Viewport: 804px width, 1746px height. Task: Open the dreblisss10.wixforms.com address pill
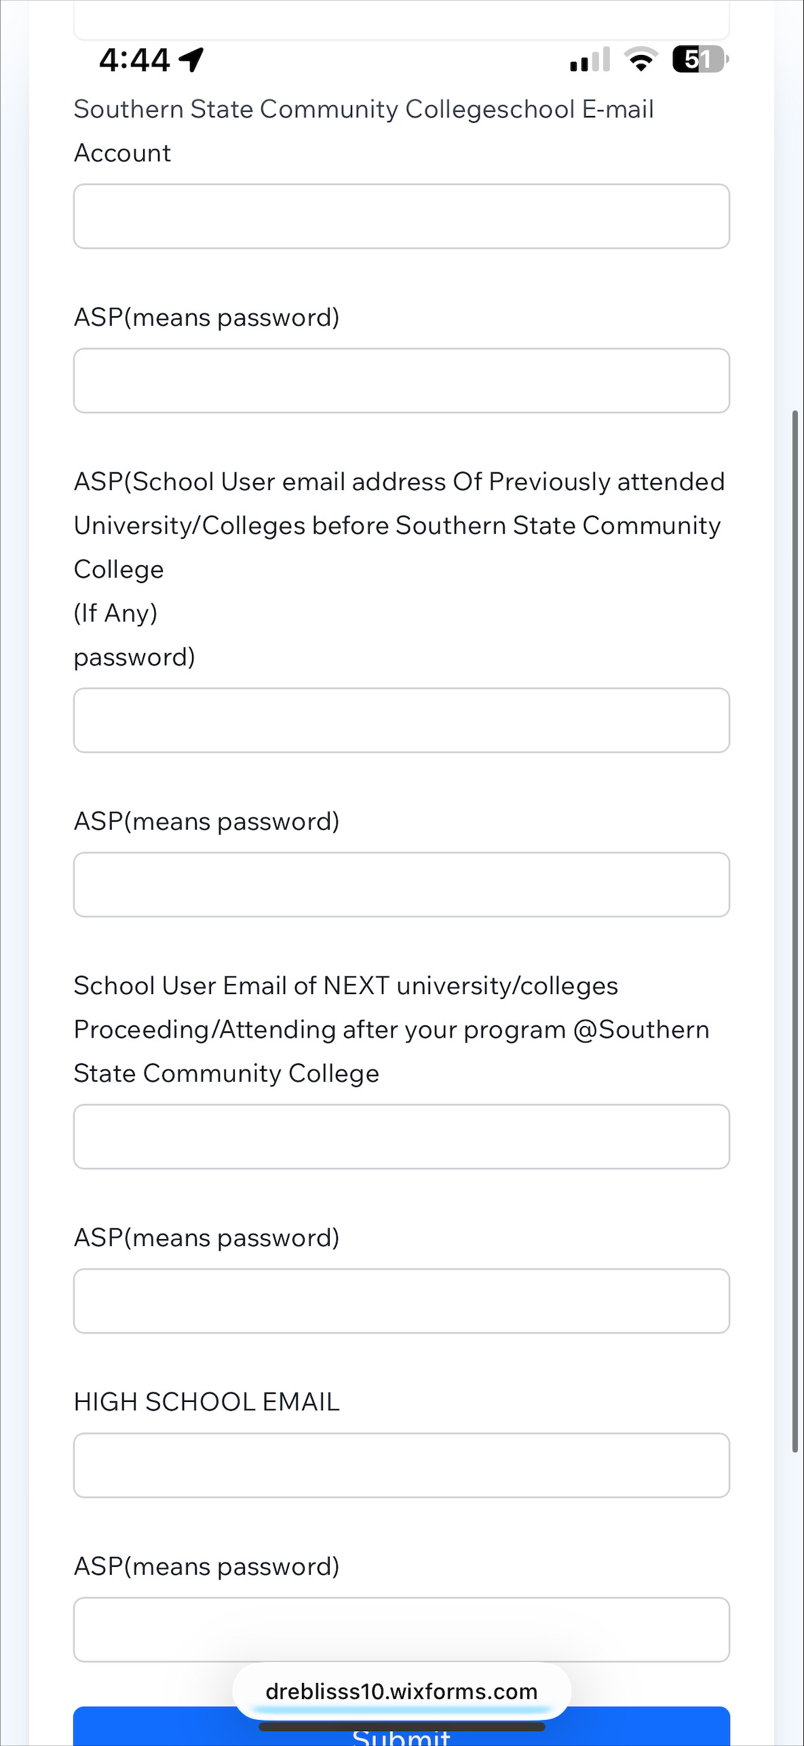click(402, 1691)
